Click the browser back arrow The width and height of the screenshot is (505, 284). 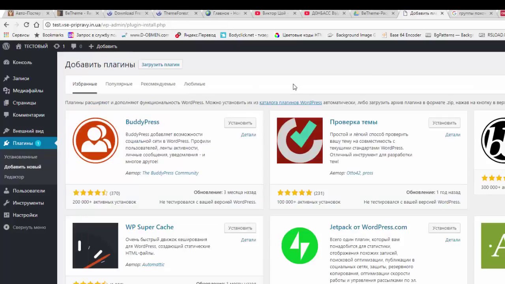(6, 24)
